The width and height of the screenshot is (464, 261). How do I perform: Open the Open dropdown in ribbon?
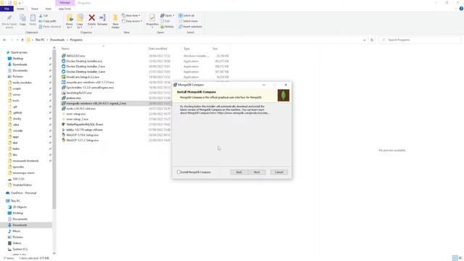tap(167, 15)
